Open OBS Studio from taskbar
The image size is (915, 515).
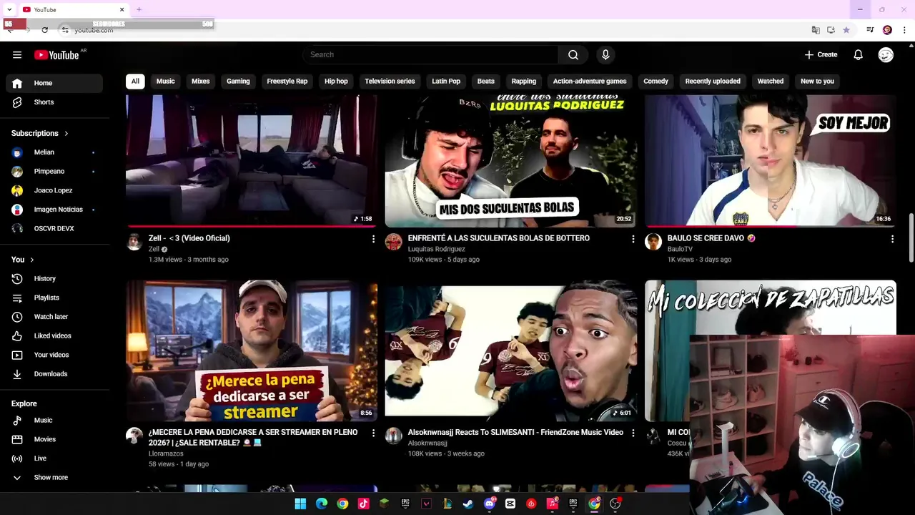[615, 504]
